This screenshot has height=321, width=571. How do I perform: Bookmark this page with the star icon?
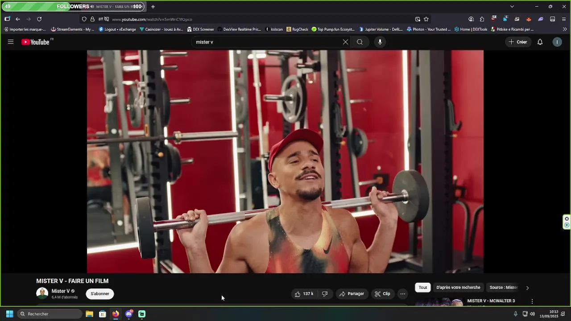pyautogui.click(x=426, y=19)
